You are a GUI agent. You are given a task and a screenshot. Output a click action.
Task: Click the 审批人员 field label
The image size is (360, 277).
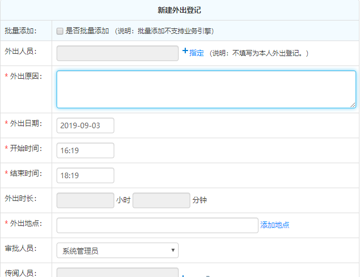(x=21, y=248)
